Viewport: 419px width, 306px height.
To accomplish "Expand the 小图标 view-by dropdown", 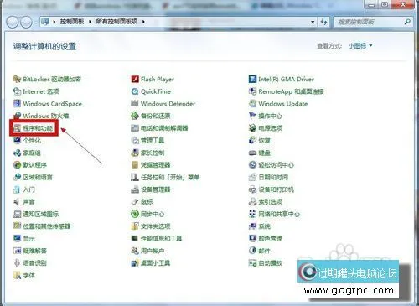I will pos(360,45).
